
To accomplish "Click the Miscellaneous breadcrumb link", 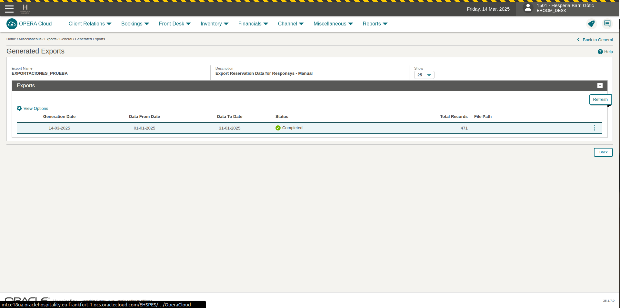I will click(30, 39).
